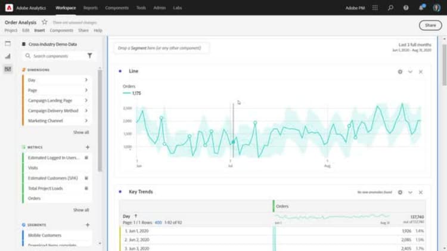Screen dimensions: 447x251
Task: Click calculated icon beside Estimated Logged In Users
Action: (86, 157)
